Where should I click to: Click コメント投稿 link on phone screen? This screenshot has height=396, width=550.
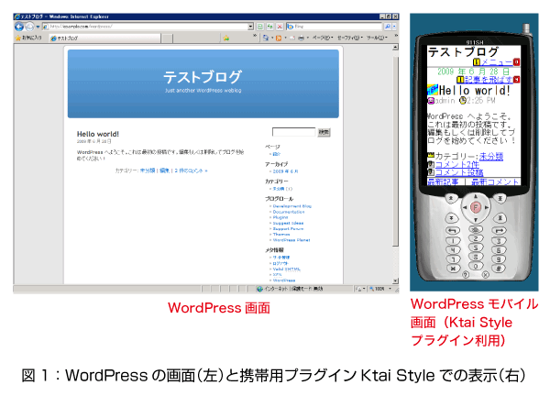(459, 172)
